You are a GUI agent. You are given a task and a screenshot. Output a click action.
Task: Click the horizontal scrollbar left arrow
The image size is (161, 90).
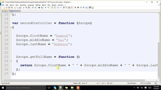coord(3,80)
